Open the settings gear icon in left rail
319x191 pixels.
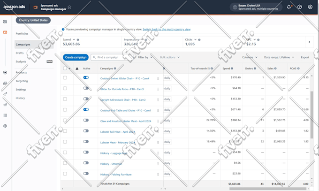(5, 126)
